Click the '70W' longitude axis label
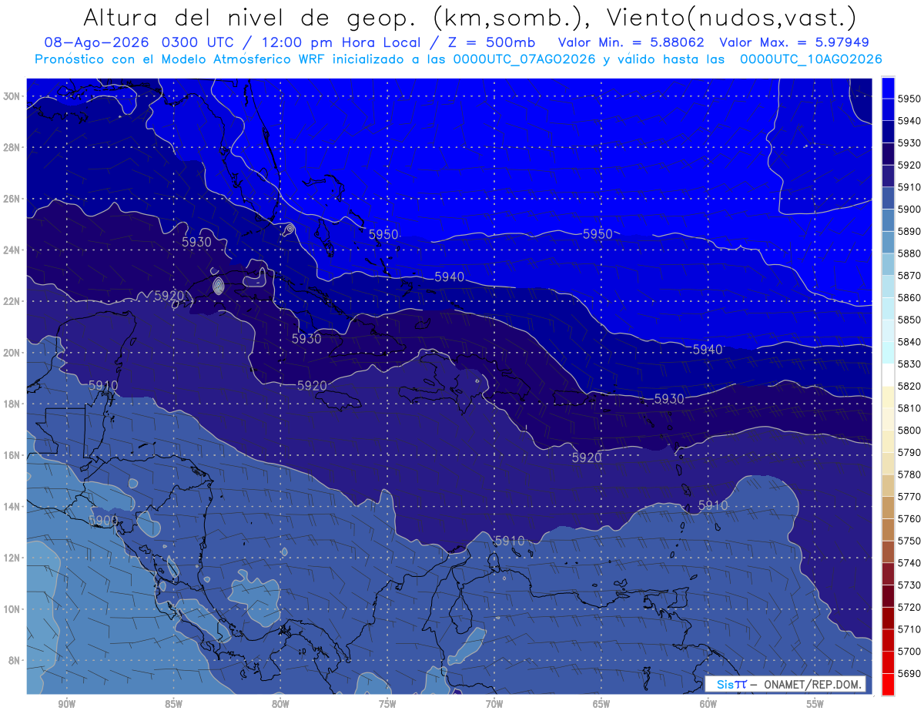The image size is (924, 714). click(x=494, y=704)
